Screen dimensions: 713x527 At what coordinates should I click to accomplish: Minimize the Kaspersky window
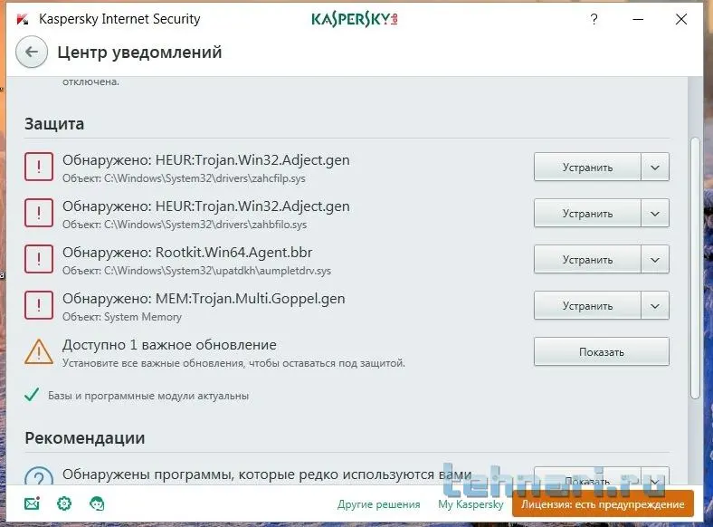[638, 19]
